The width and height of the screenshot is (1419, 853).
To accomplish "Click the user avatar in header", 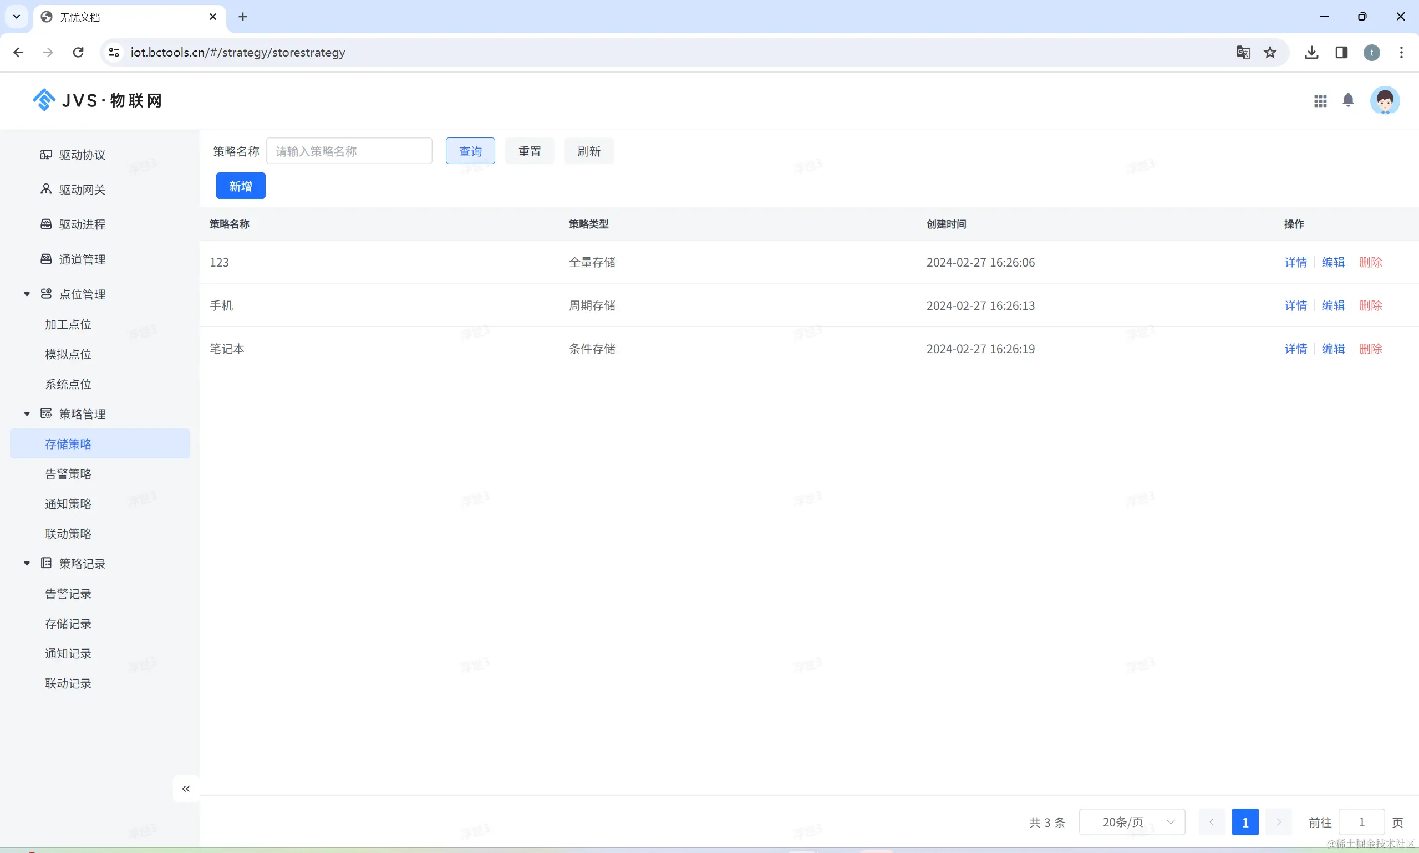I will (x=1385, y=100).
